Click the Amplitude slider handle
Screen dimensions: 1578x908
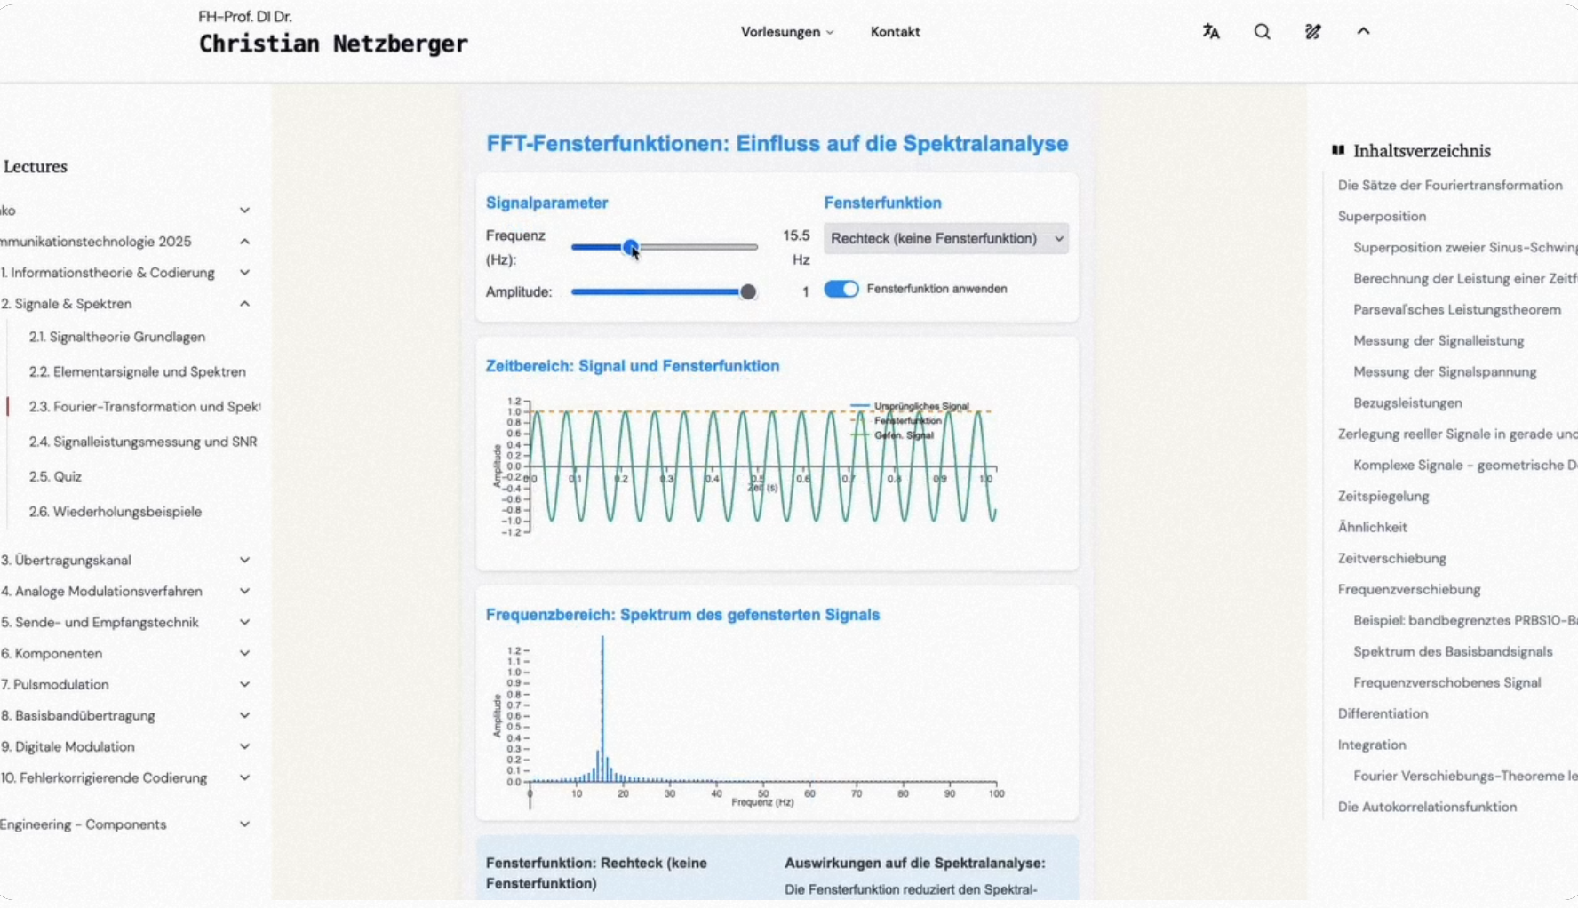pyautogui.click(x=748, y=292)
